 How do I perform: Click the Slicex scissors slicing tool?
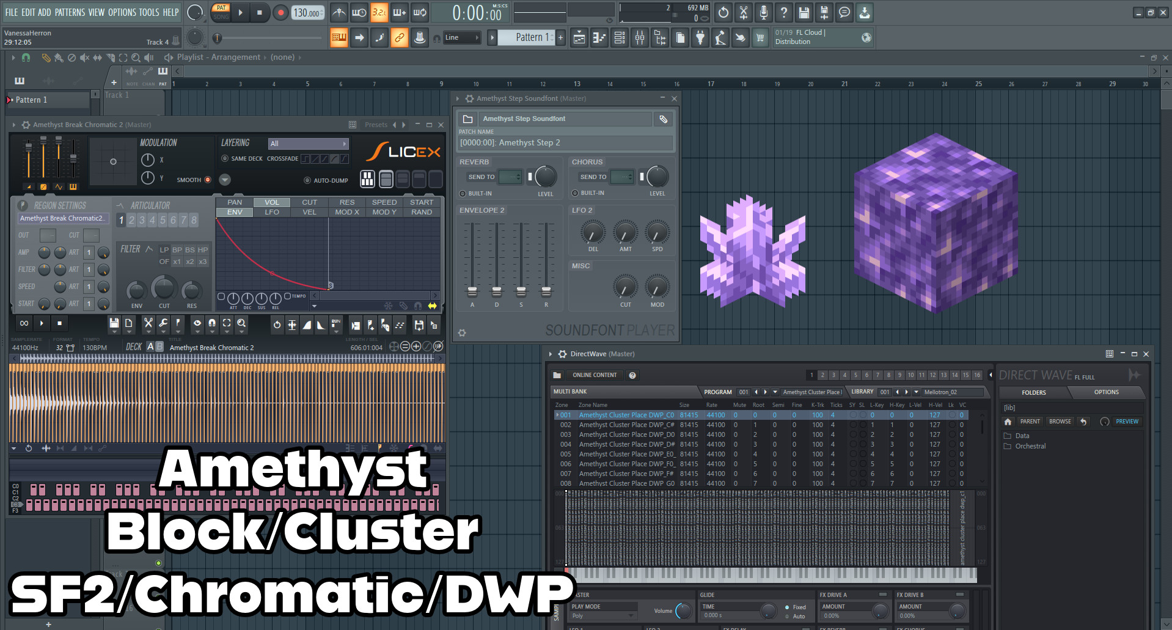148,324
